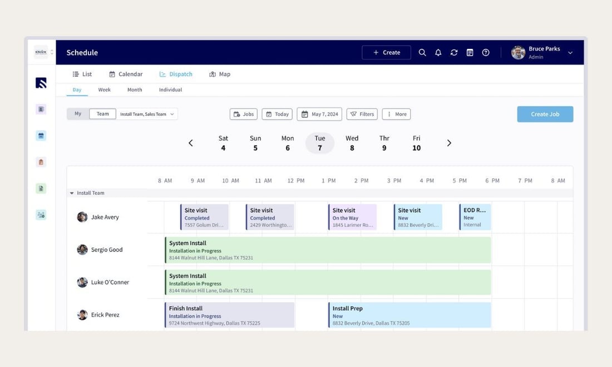The width and height of the screenshot is (612, 367).
Task: Open Site visit at 7557 Golum Drive
Action: (x=205, y=217)
